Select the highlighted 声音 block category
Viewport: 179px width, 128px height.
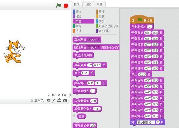pyautogui.click(x=84, y=21)
